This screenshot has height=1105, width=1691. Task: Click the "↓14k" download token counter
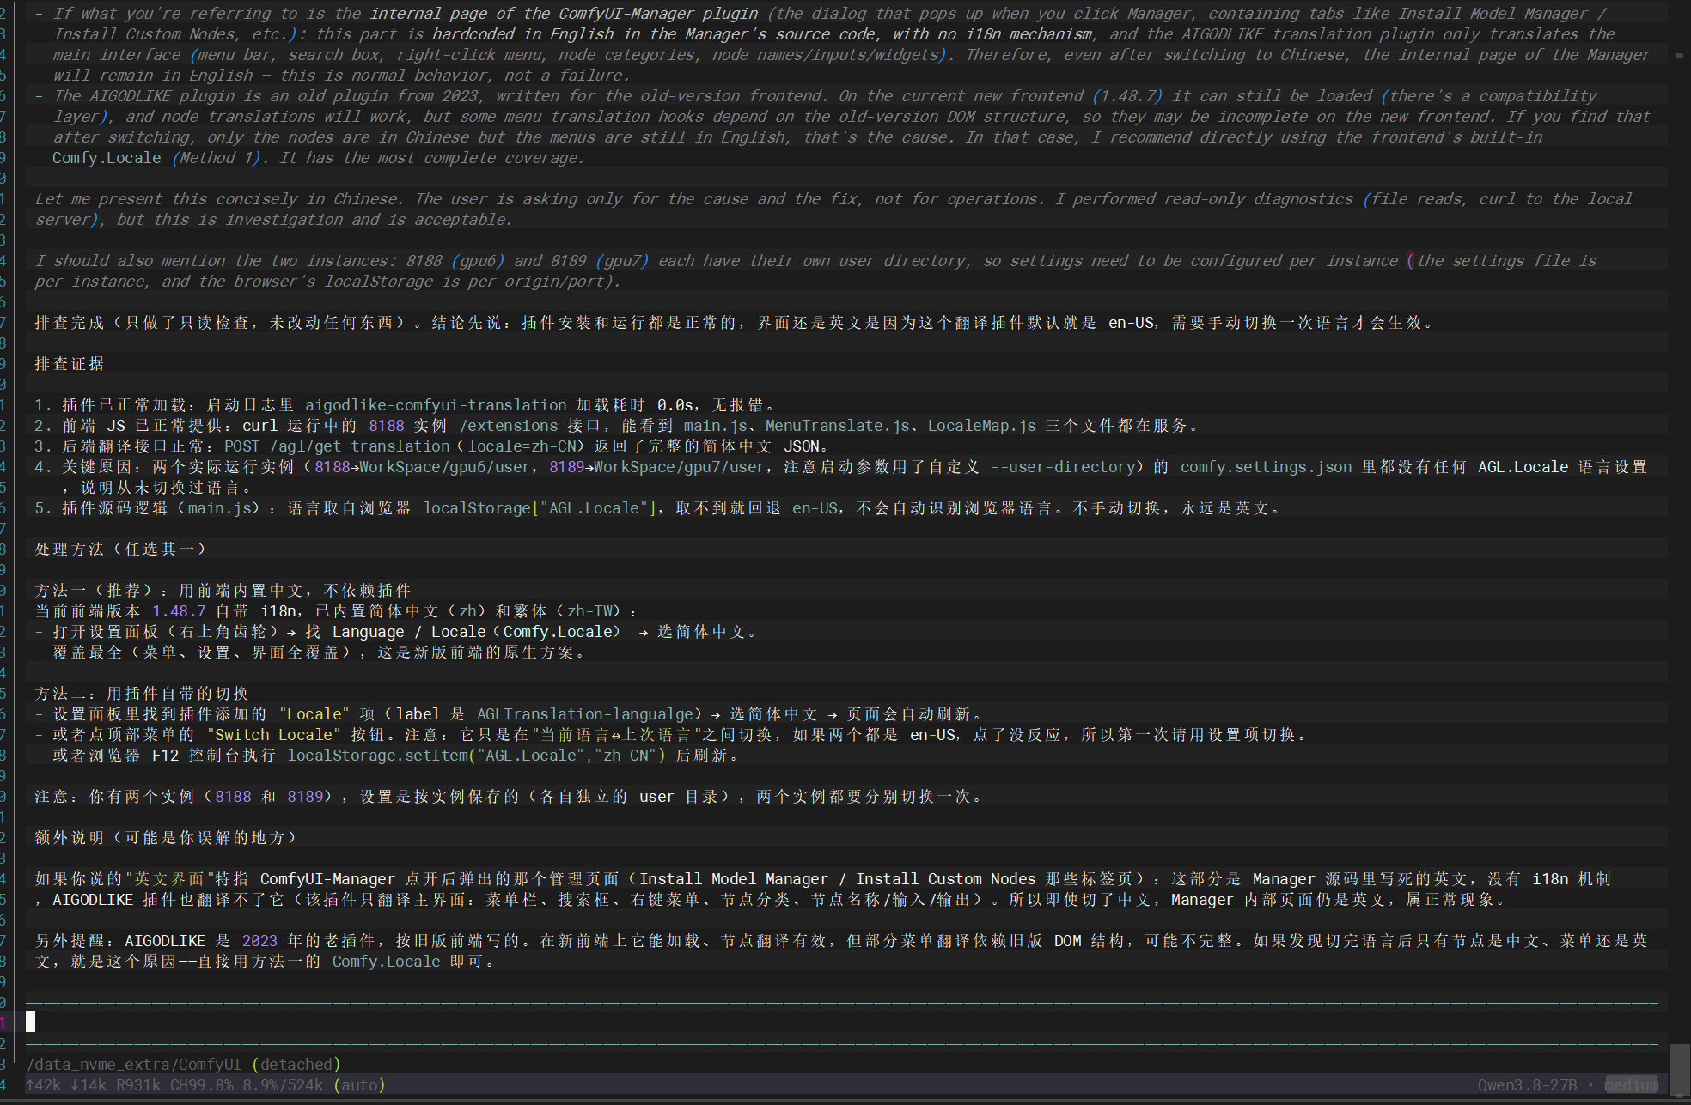(89, 1085)
